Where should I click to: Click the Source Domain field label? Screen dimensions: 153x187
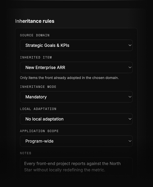35,35
